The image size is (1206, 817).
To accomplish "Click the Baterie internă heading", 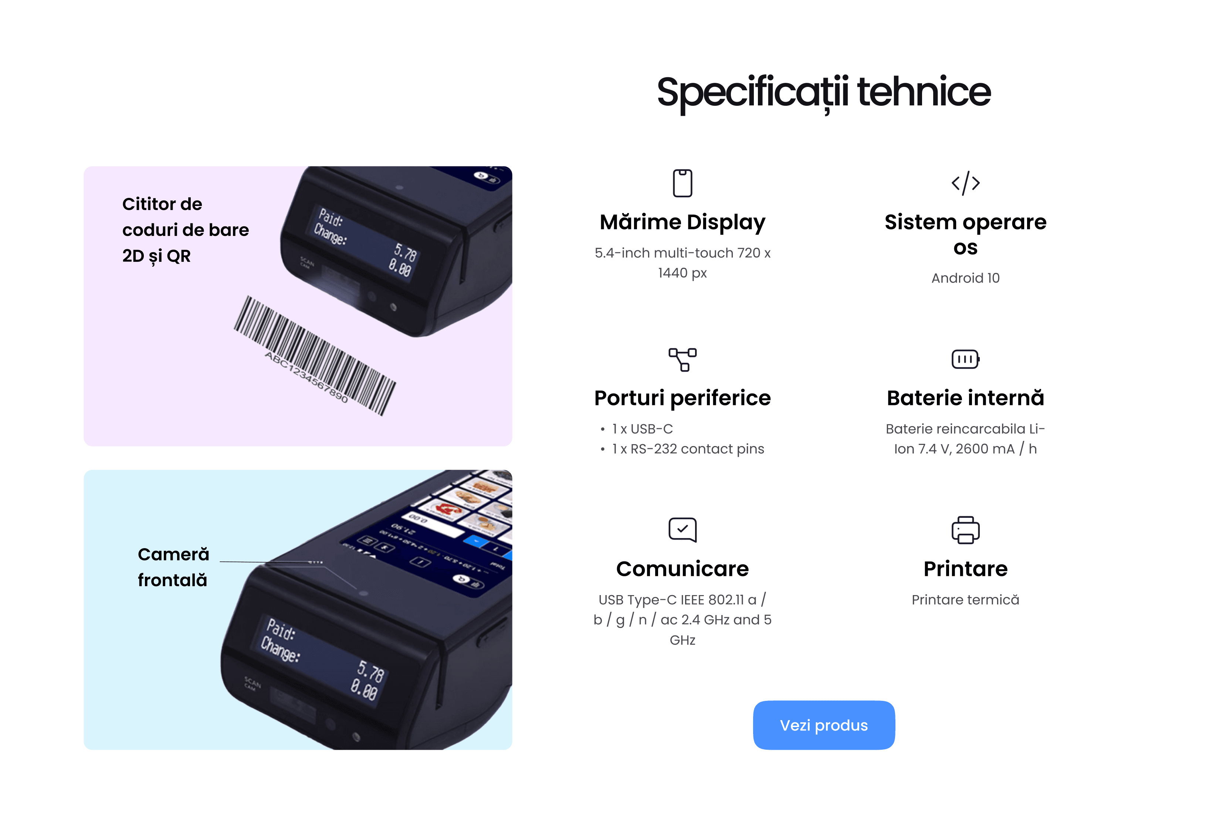I will (x=965, y=398).
